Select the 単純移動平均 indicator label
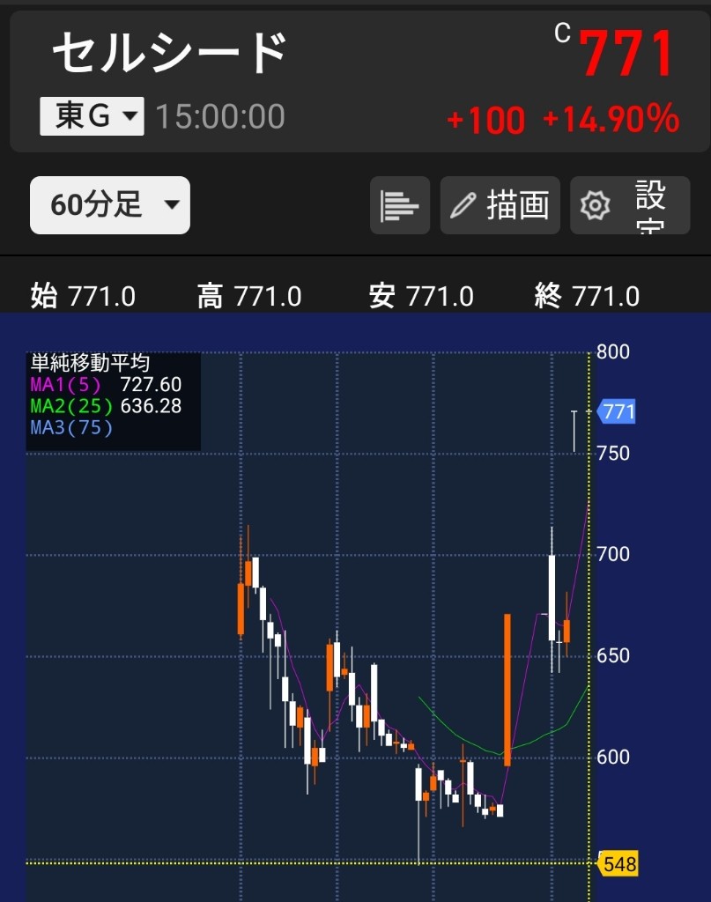The height and width of the screenshot is (902, 711). click(90, 363)
